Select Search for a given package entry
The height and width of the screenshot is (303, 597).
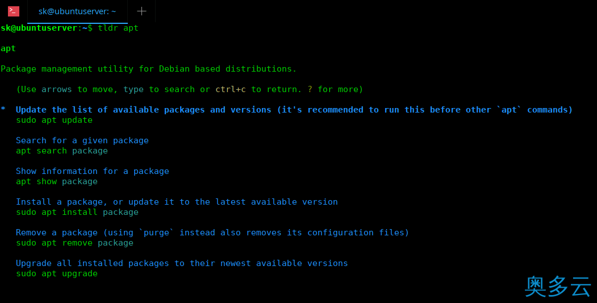tap(82, 140)
